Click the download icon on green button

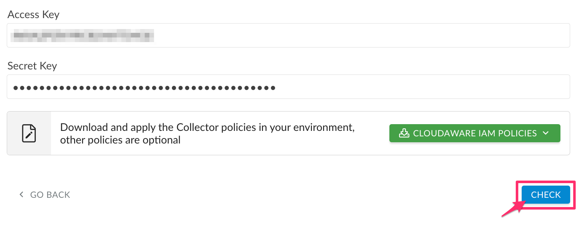click(x=404, y=133)
